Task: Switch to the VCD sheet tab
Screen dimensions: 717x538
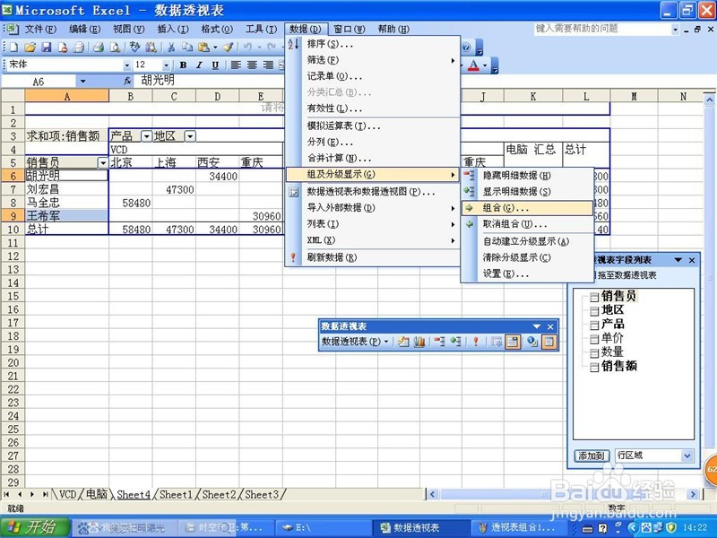Action: [x=68, y=495]
